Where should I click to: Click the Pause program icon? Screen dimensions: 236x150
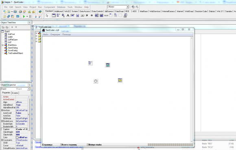(x=30, y=16)
